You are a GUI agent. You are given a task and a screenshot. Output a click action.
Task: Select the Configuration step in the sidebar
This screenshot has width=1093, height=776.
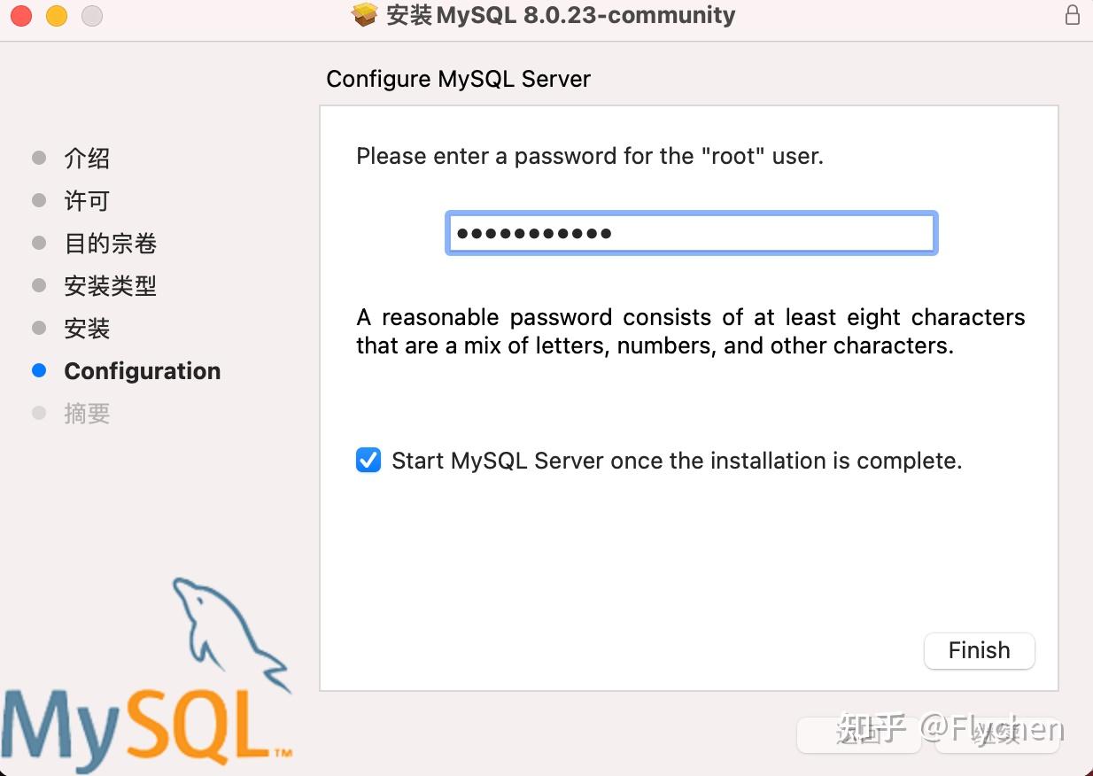[142, 370]
